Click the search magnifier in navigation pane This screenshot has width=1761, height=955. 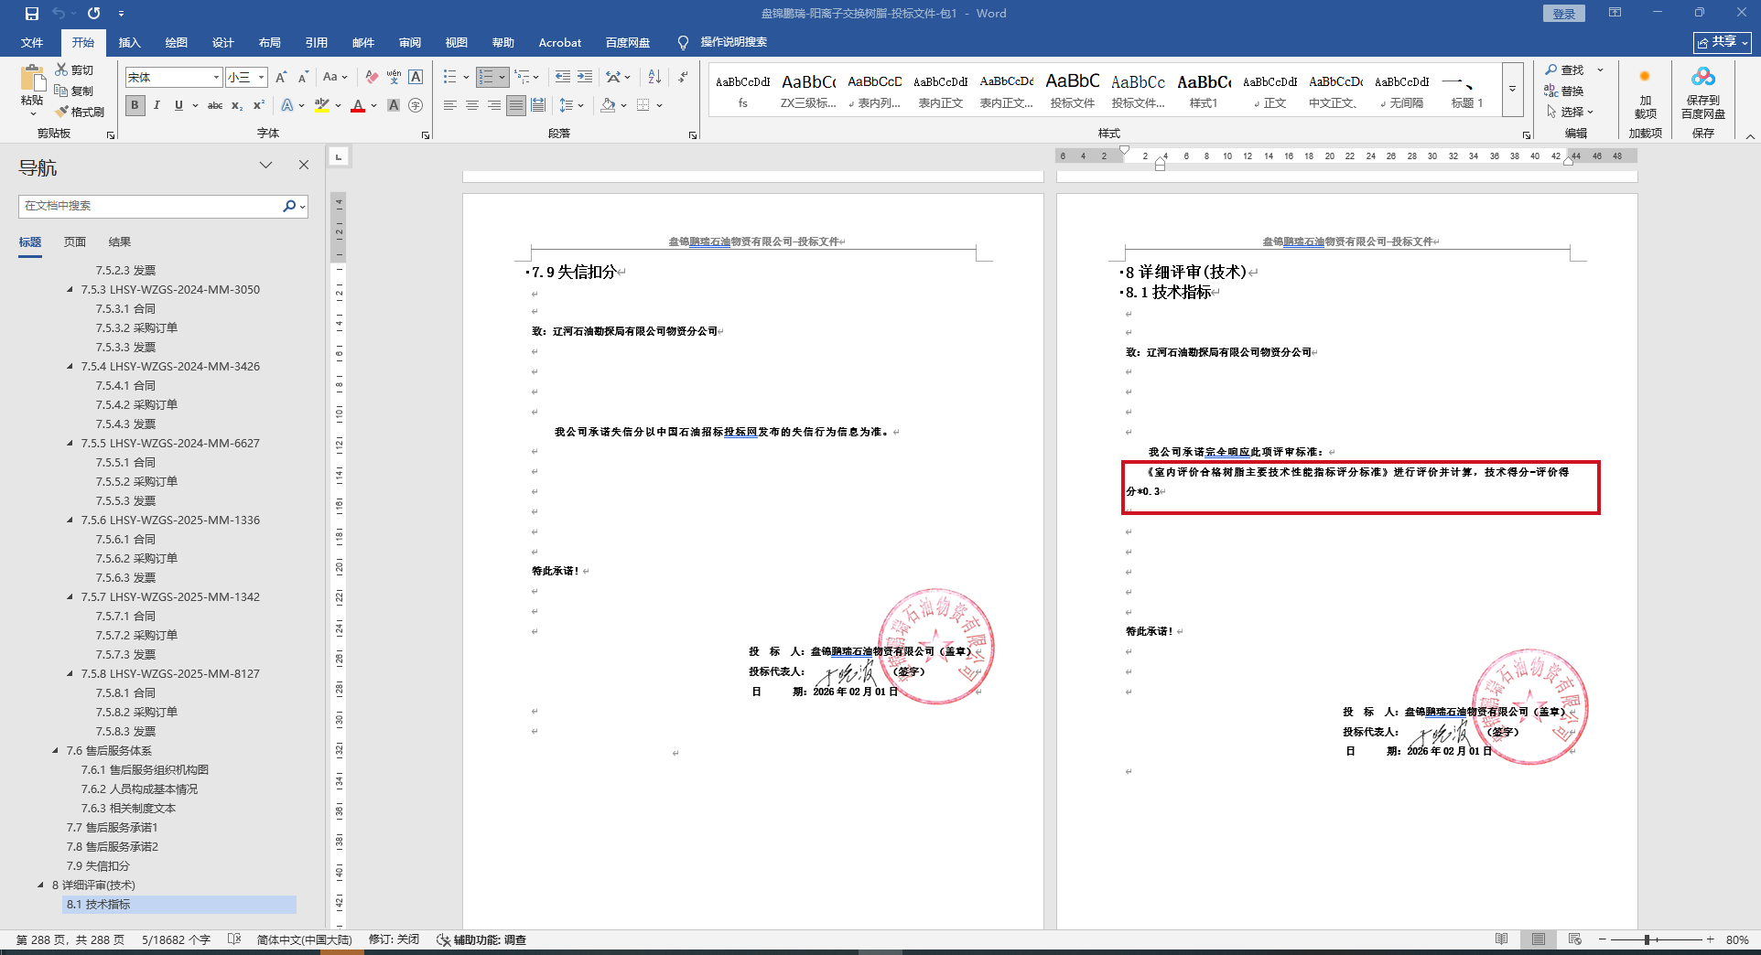click(289, 206)
